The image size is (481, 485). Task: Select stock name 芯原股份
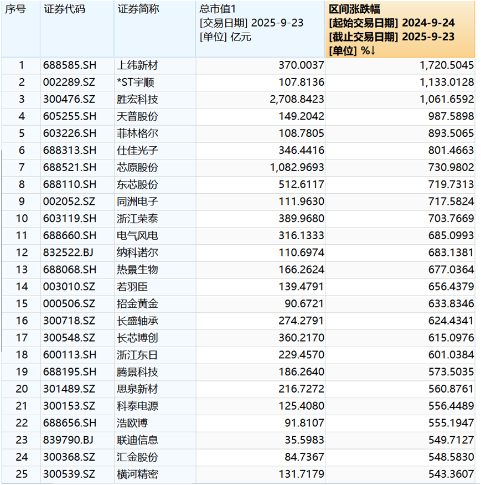(137, 167)
